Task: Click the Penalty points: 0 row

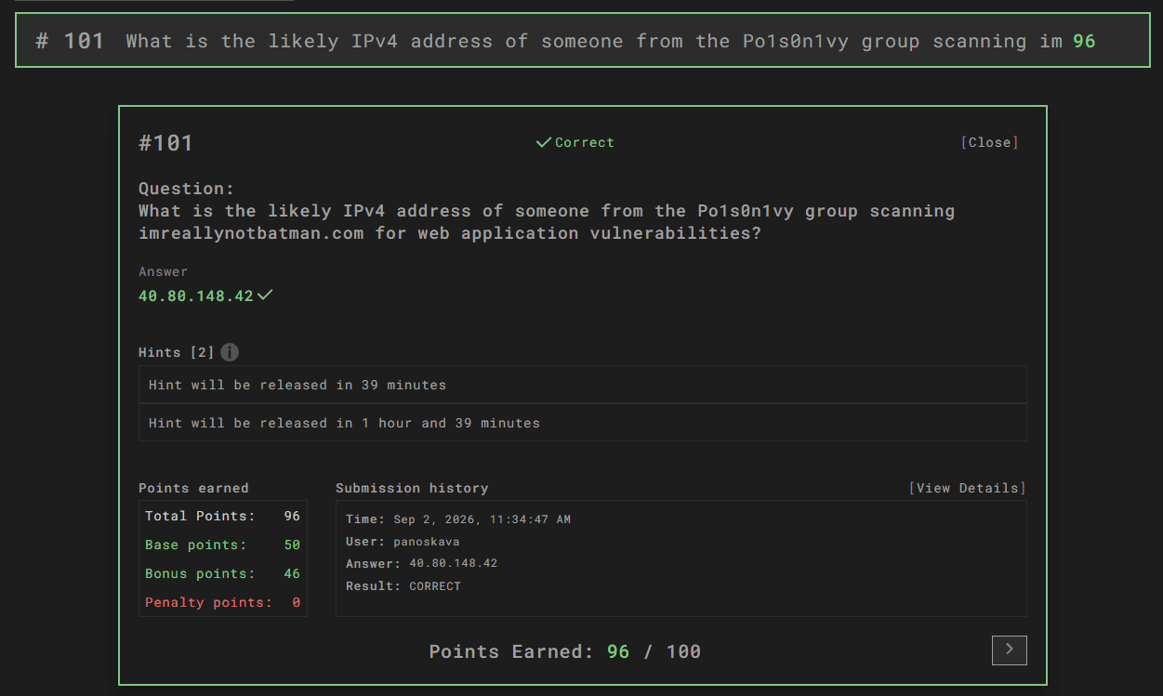Action: point(223,602)
